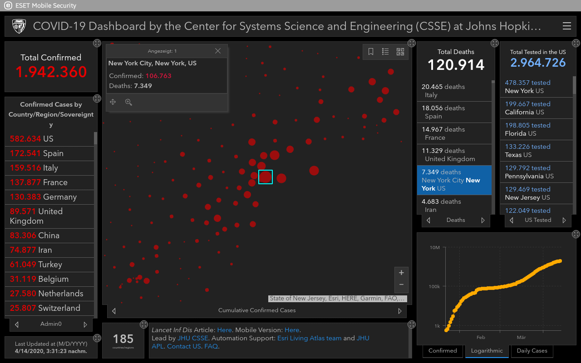Screen dimensions: 581x363
Task: Click the ESET Mobile Security icon
Action: pos(7,5)
